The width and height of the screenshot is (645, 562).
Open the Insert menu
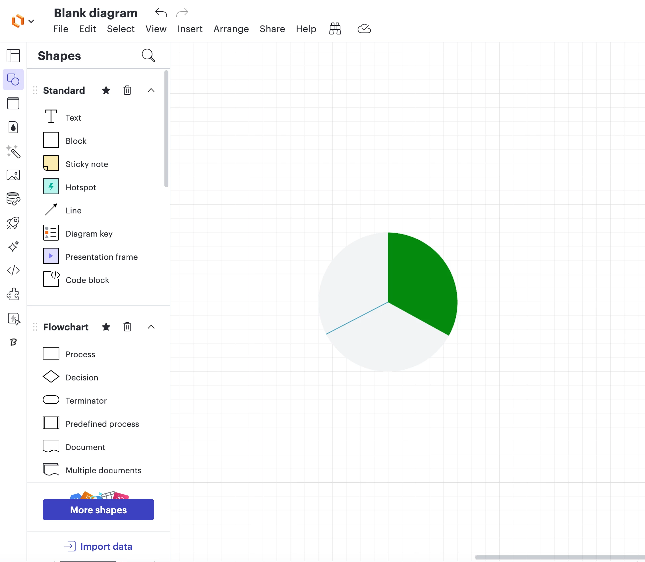pyautogui.click(x=190, y=29)
